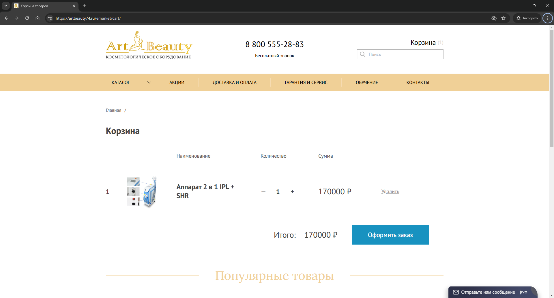Click the browser home icon
Image resolution: width=554 pixels, height=298 pixels.
pyautogui.click(x=38, y=18)
